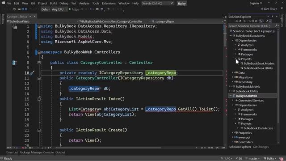This screenshot has height=161, width=286.
Task: Click Solution Explorer Collapse All icon
Action: 253,21
